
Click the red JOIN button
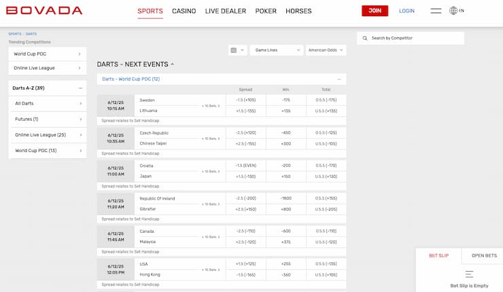tap(375, 11)
